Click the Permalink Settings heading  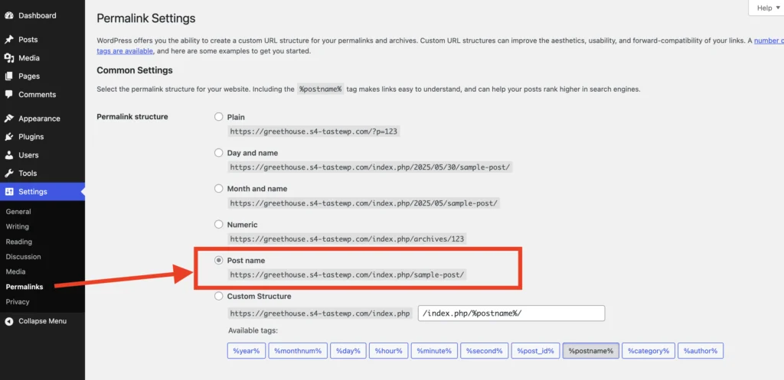click(x=146, y=19)
